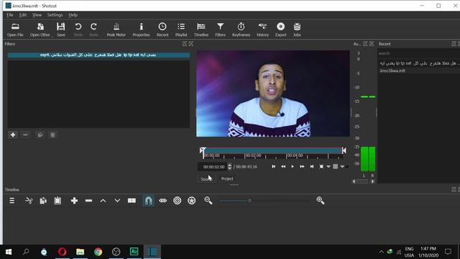Screen dimensions: 460x259
Task: Skip to the start of the clip
Action: tap(273, 166)
